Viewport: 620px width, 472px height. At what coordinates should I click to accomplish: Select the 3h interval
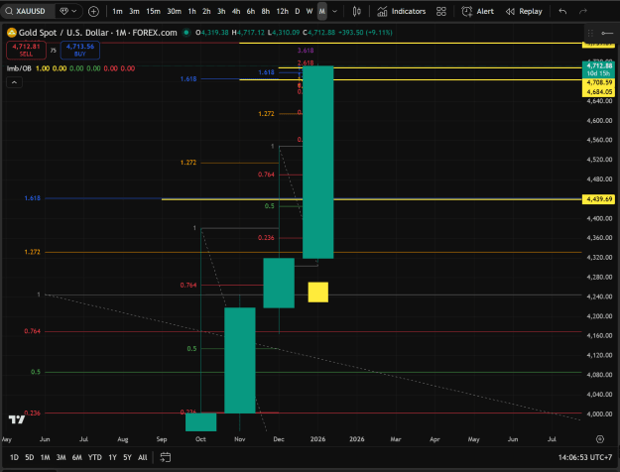point(221,12)
